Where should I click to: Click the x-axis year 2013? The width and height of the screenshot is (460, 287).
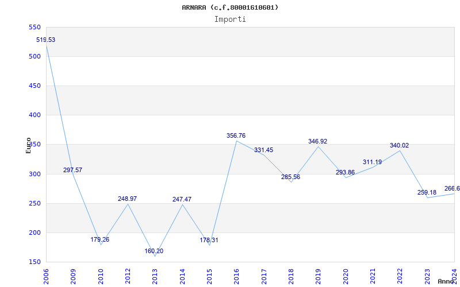[155, 277]
